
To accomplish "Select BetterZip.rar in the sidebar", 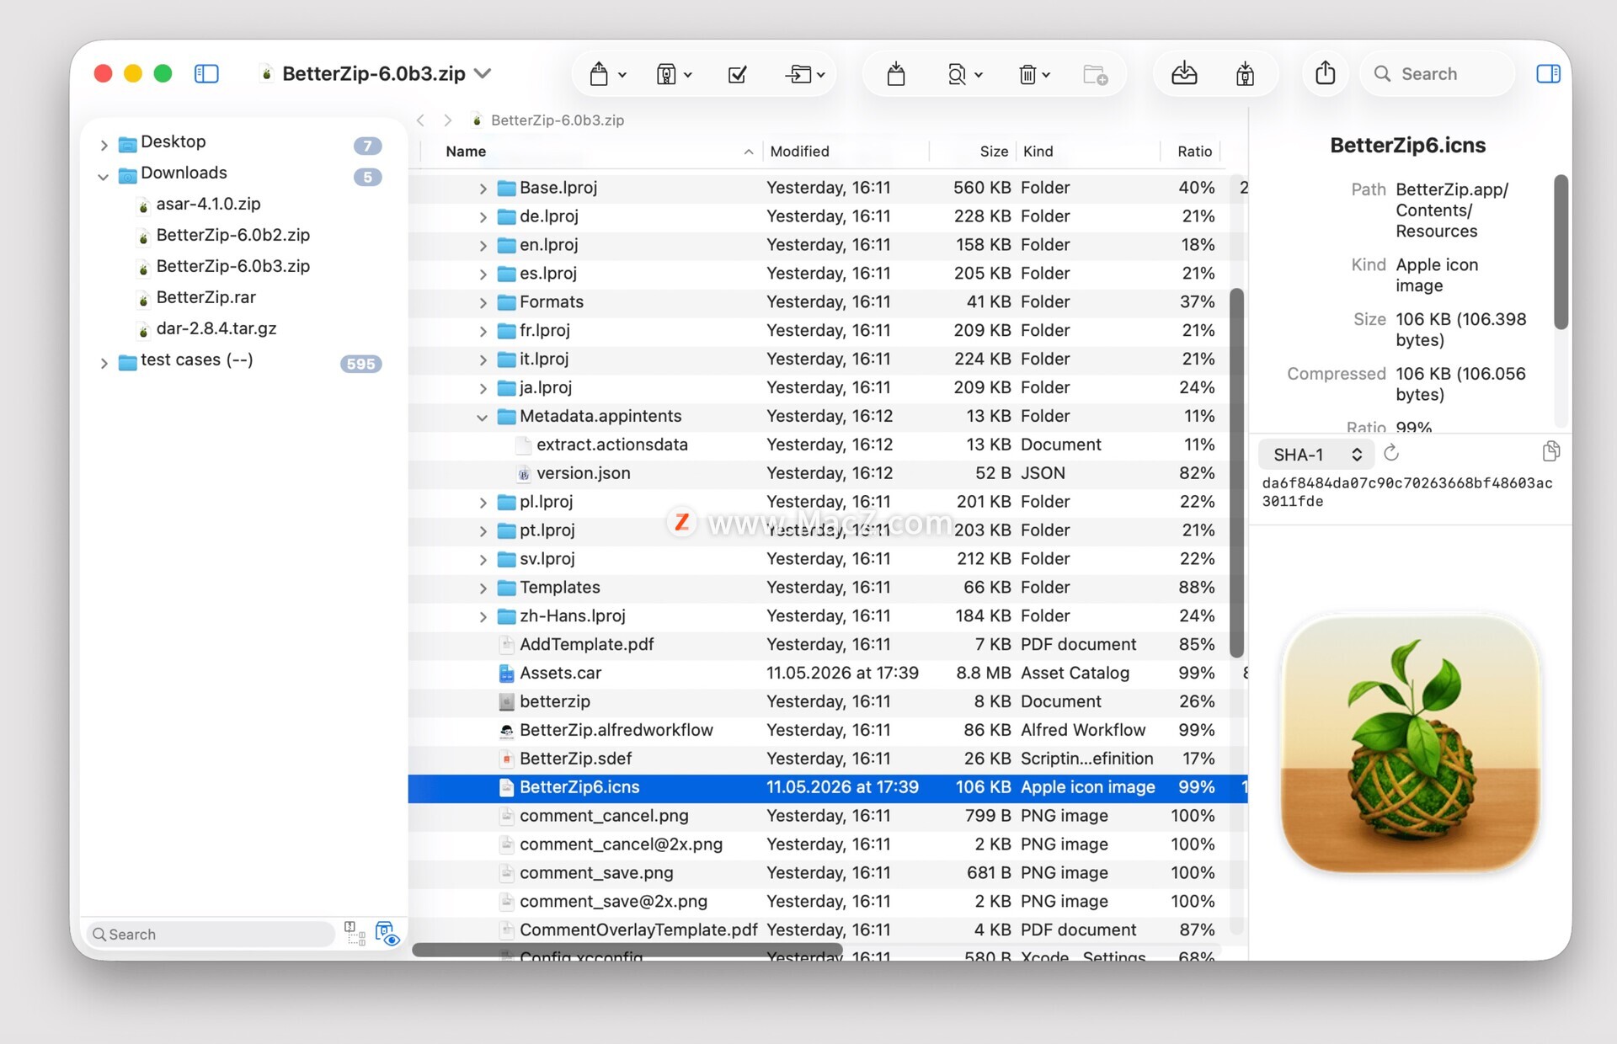I will point(205,297).
